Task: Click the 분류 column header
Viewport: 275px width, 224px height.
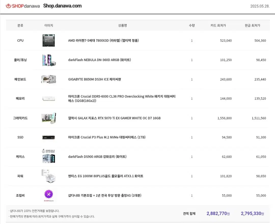Action: click(20, 25)
